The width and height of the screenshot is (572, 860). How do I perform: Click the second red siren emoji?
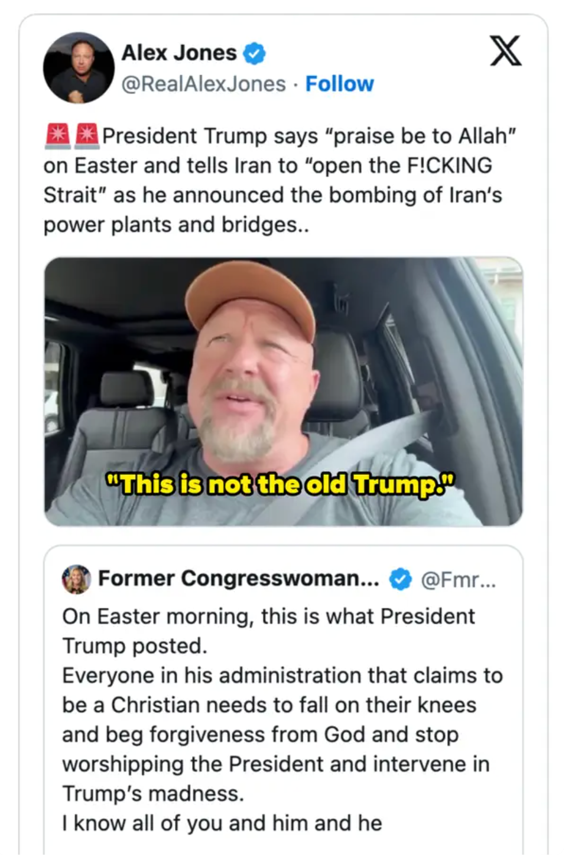coord(86,136)
